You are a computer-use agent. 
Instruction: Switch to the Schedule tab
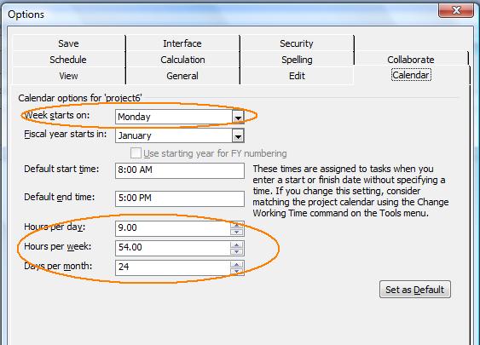[x=68, y=60]
